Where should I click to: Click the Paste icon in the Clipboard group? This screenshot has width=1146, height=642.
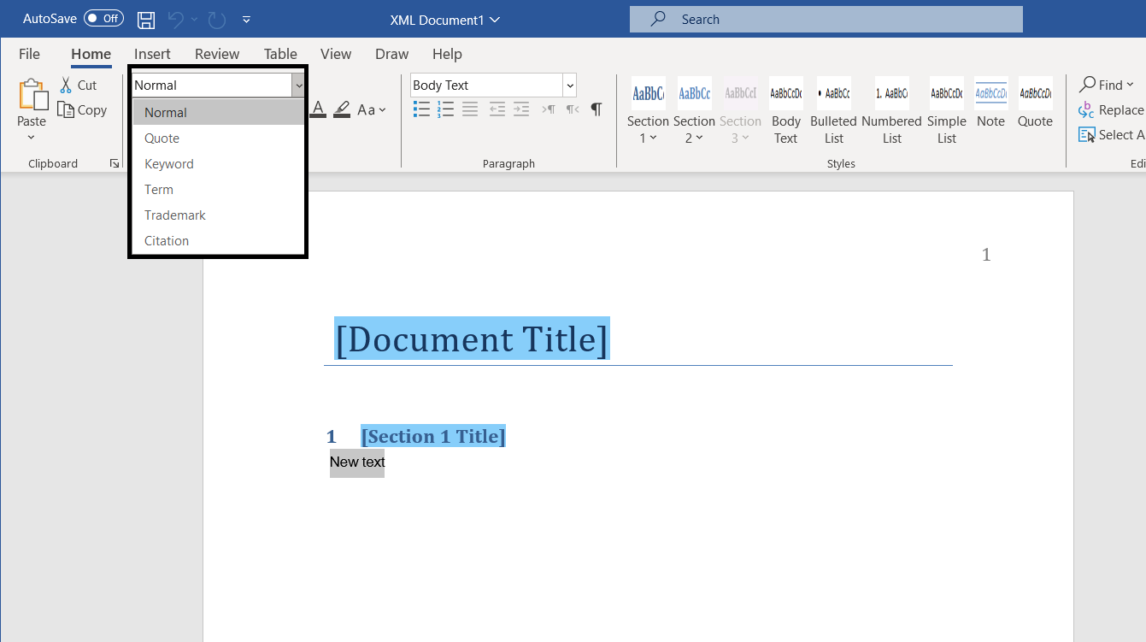coord(32,94)
